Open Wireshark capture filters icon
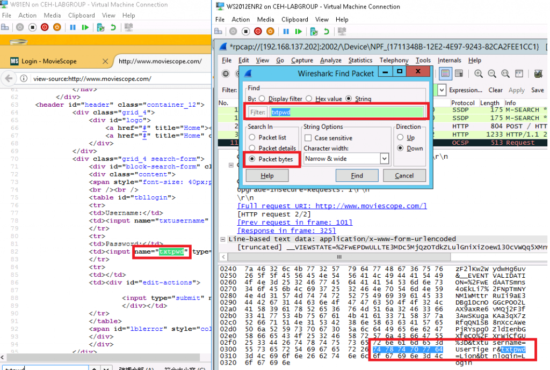550x370 pixels. coord(538,73)
